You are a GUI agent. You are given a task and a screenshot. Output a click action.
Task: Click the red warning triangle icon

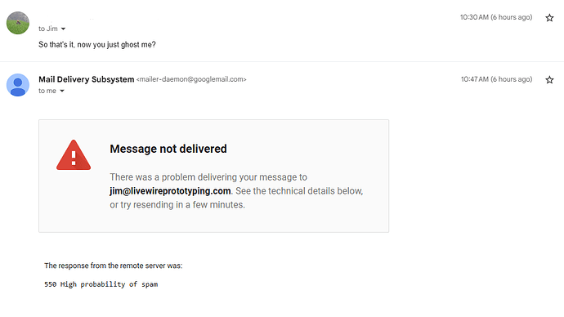(x=74, y=155)
